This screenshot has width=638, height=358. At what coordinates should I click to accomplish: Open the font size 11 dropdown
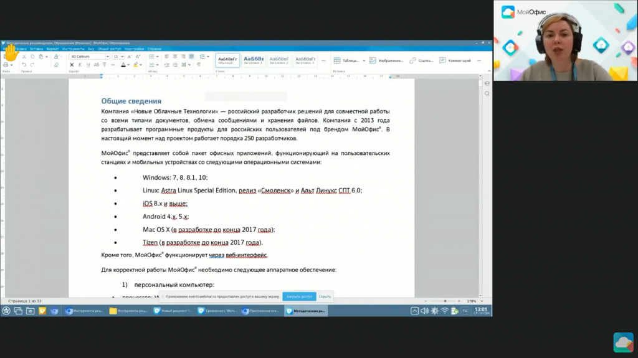pyautogui.click(x=122, y=57)
